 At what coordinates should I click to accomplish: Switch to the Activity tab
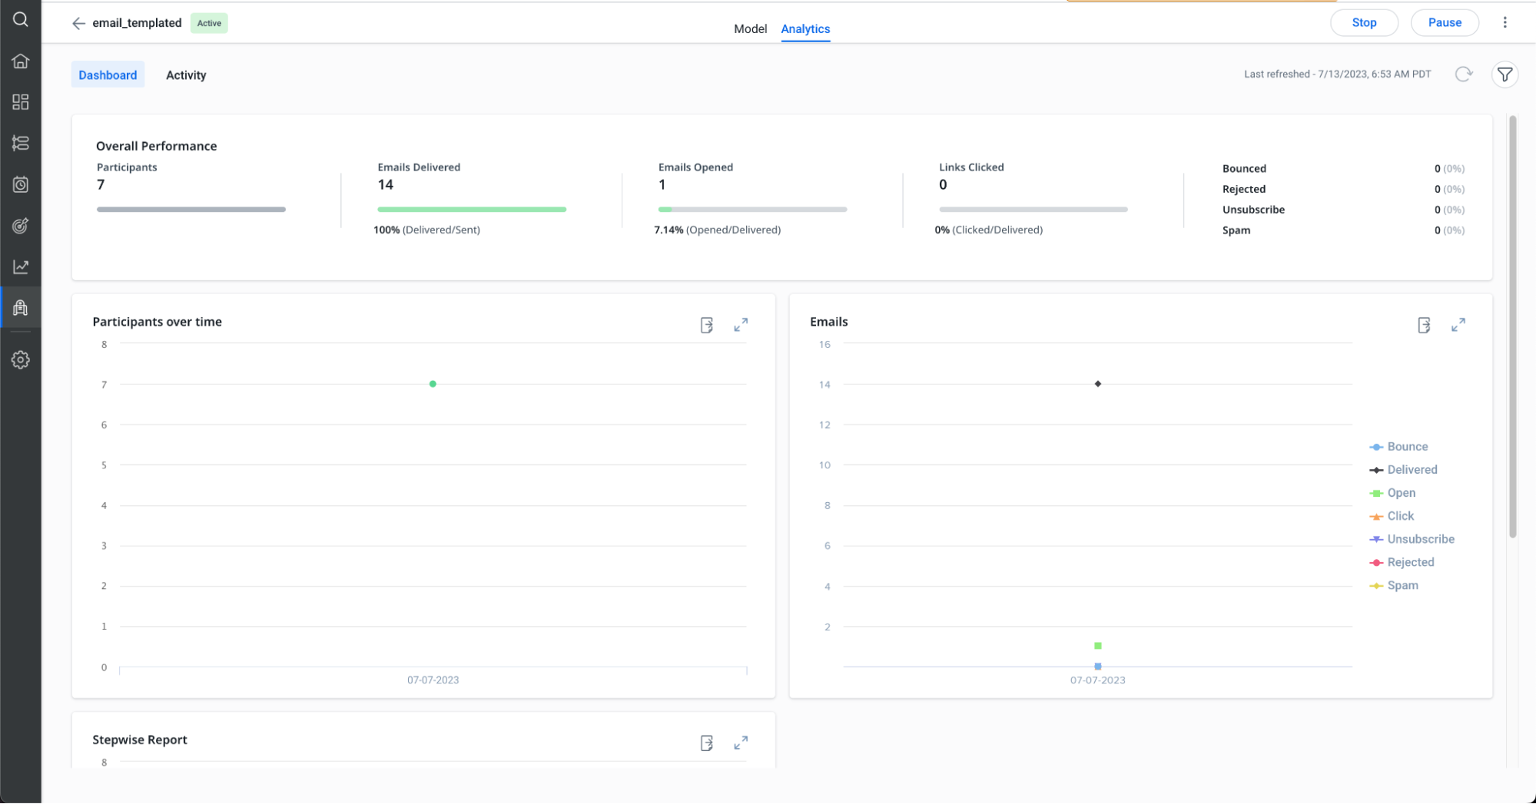(x=186, y=75)
